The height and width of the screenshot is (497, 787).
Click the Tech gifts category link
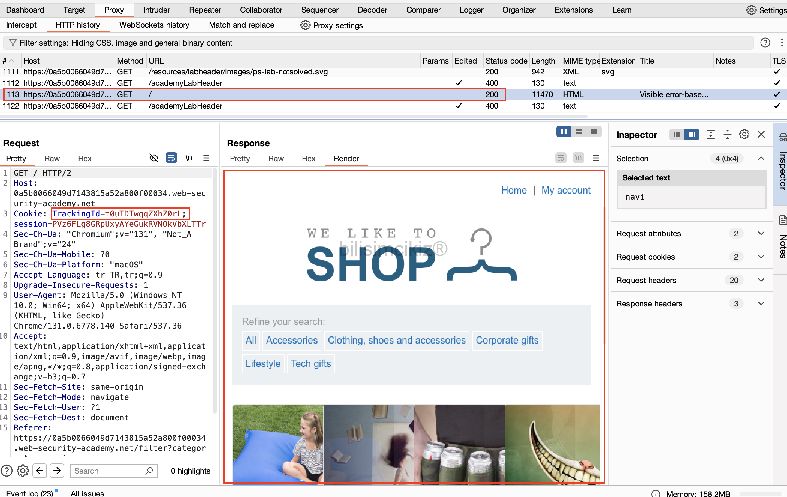pos(310,364)
